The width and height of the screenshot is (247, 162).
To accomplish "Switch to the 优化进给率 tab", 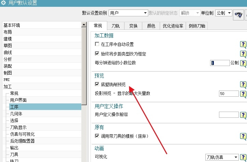I will tap(173, 26).
